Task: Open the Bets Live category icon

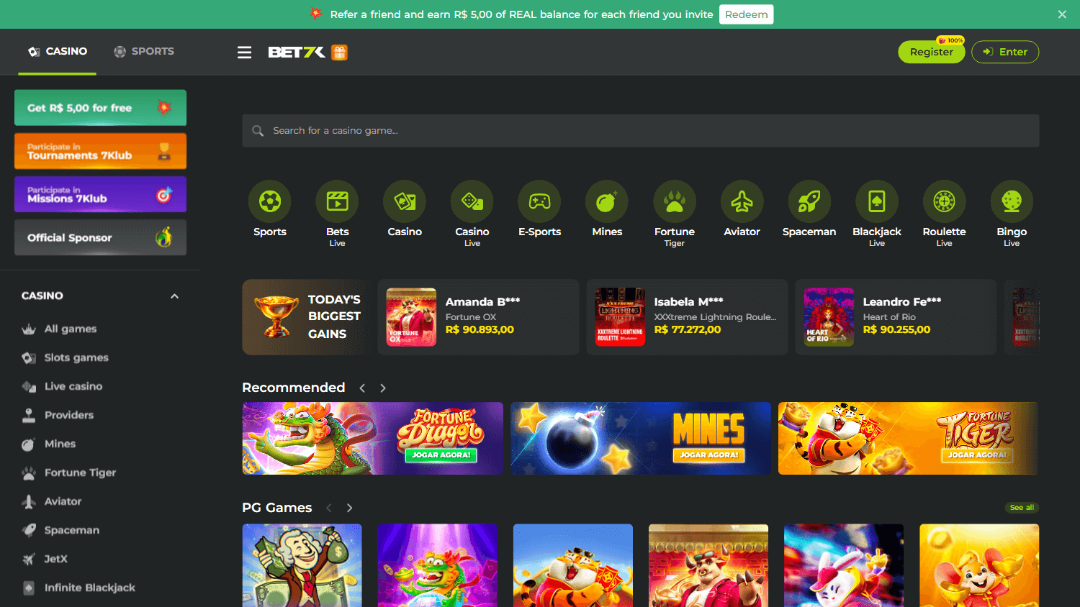Action: tap(337, 201)
